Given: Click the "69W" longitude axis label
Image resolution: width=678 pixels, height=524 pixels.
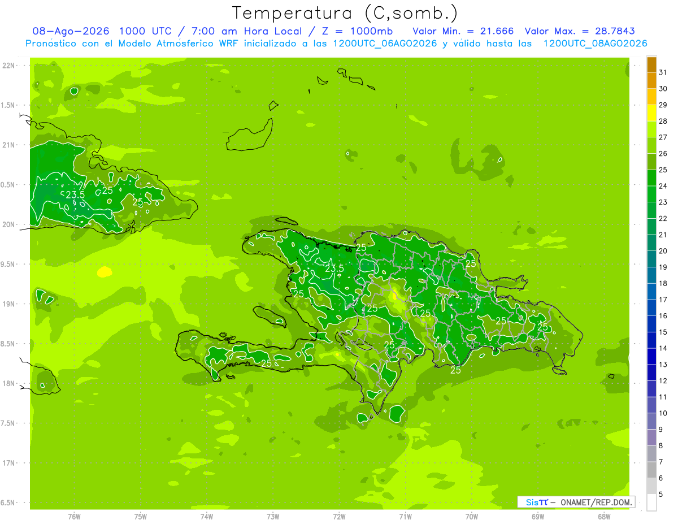Looking at the screenshot, I should pos(538,516).
